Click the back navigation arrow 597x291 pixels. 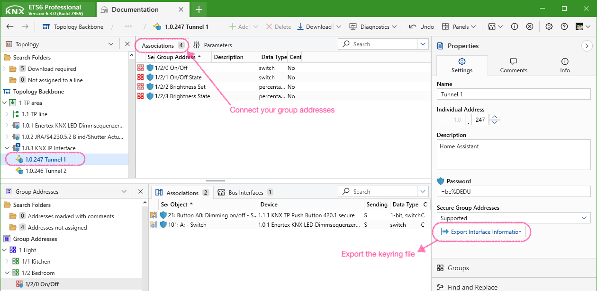pyautogui.click(x=10, y=26)
